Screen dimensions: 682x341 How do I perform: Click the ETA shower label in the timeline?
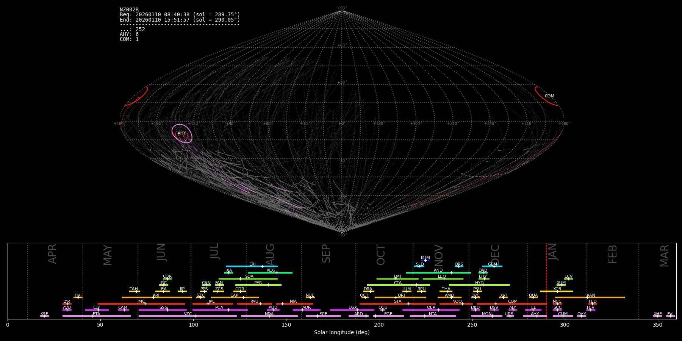97,314
